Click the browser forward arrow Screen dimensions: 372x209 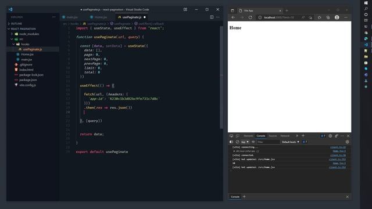pyautogui.click(x=242, y=17)
